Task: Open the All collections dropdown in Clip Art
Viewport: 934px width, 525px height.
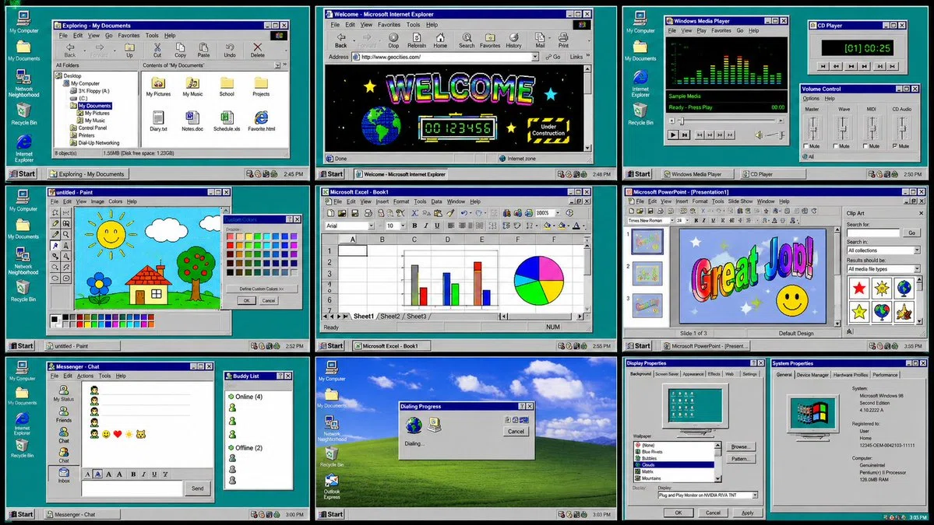Action: click(x=917, y=250)
